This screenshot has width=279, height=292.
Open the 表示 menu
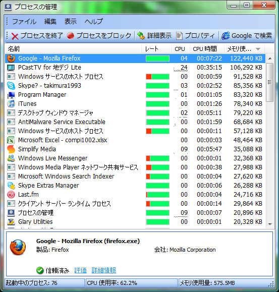tap(71, 21)
